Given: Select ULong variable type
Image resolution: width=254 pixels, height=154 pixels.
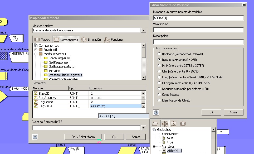Looking at the screenshot, I should point(159,83).
